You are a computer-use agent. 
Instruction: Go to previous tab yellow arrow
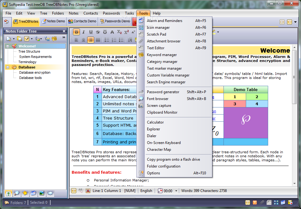pos(282,22)
